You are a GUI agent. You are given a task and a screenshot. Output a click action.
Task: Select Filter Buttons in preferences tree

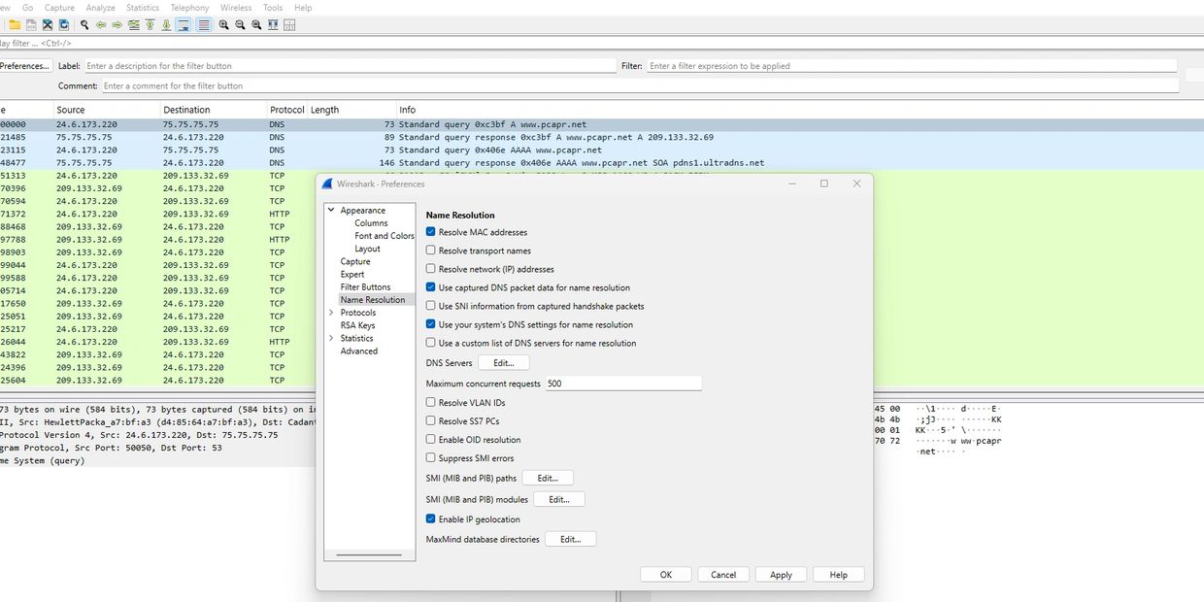point(365,287)
